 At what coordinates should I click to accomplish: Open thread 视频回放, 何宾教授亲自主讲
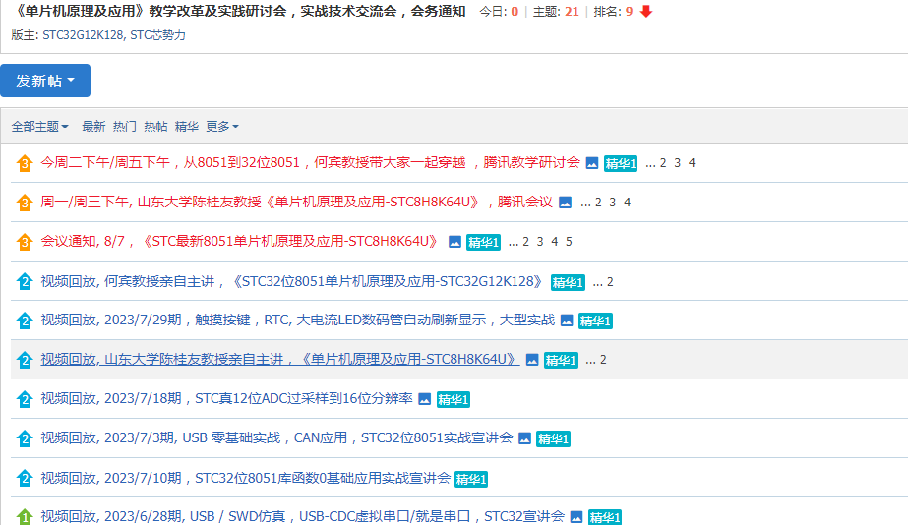click(292, 281)
